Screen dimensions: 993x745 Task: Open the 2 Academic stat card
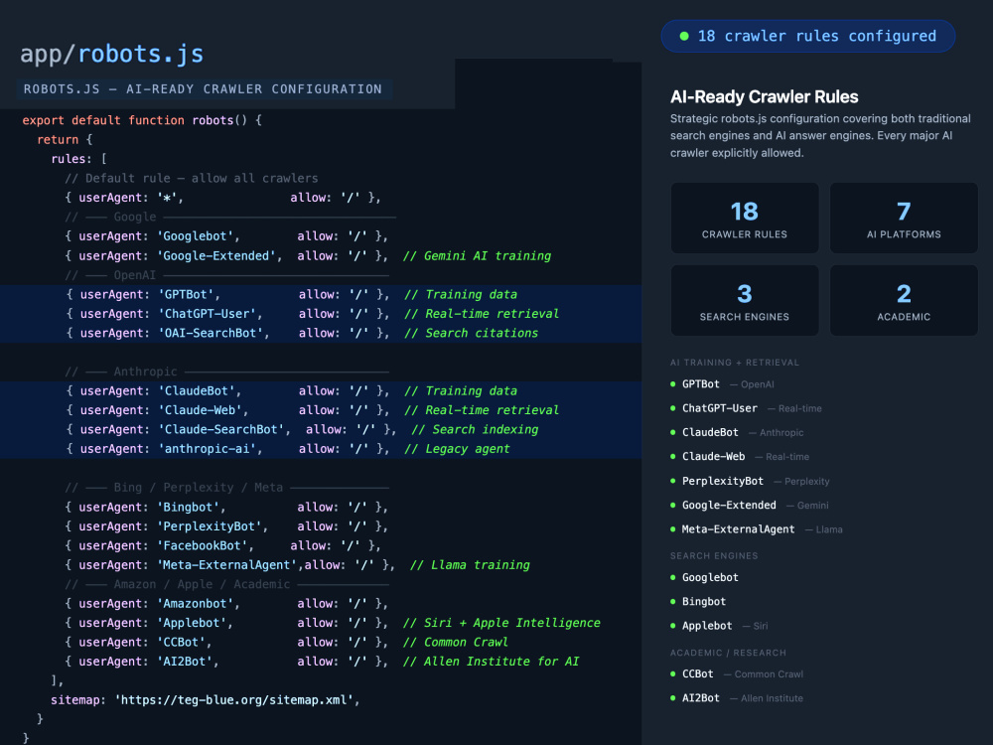click(904, 300)
